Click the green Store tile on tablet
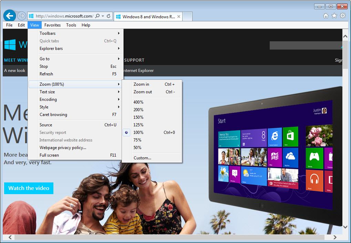Viewport: 351px width, 243px height. tap(290, 137)
